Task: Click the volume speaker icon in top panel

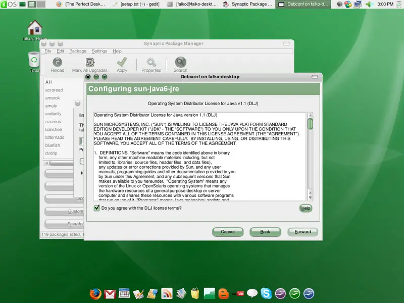Action: 369,4
